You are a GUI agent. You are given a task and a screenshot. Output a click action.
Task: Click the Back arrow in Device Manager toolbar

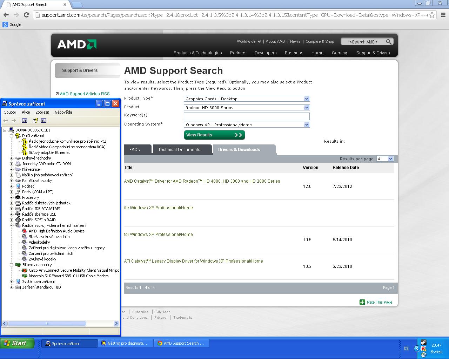6,121
